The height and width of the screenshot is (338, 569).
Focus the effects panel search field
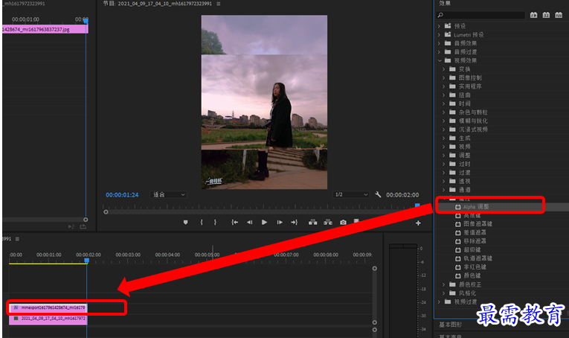[x=480, y=15]
